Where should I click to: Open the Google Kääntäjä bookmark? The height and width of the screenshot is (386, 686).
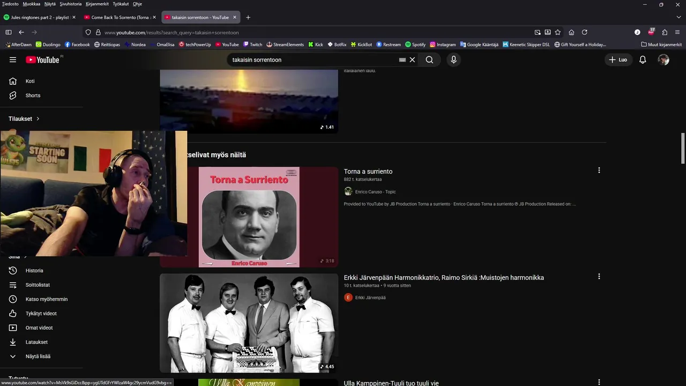[x=479, y=44]
